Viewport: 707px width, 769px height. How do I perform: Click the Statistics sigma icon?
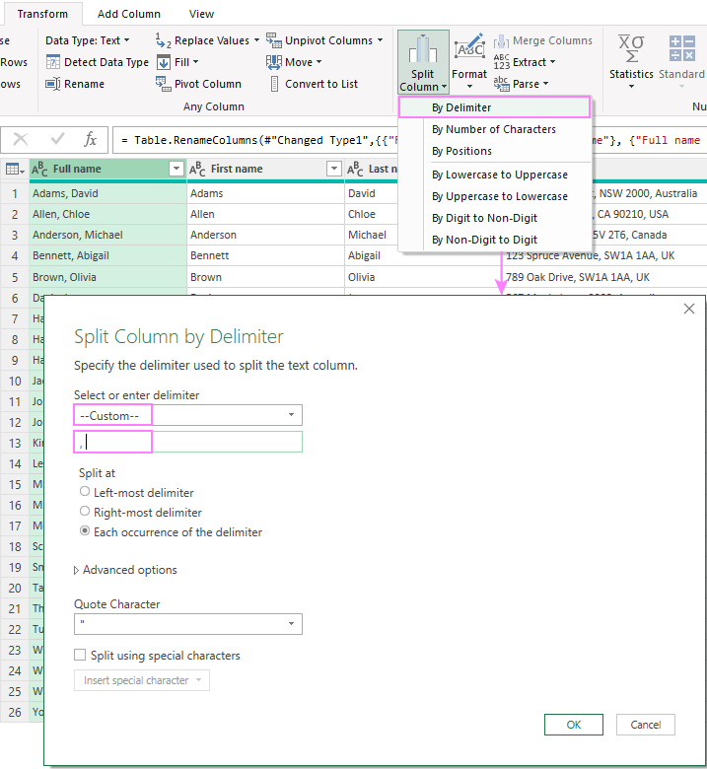[631, 48]
